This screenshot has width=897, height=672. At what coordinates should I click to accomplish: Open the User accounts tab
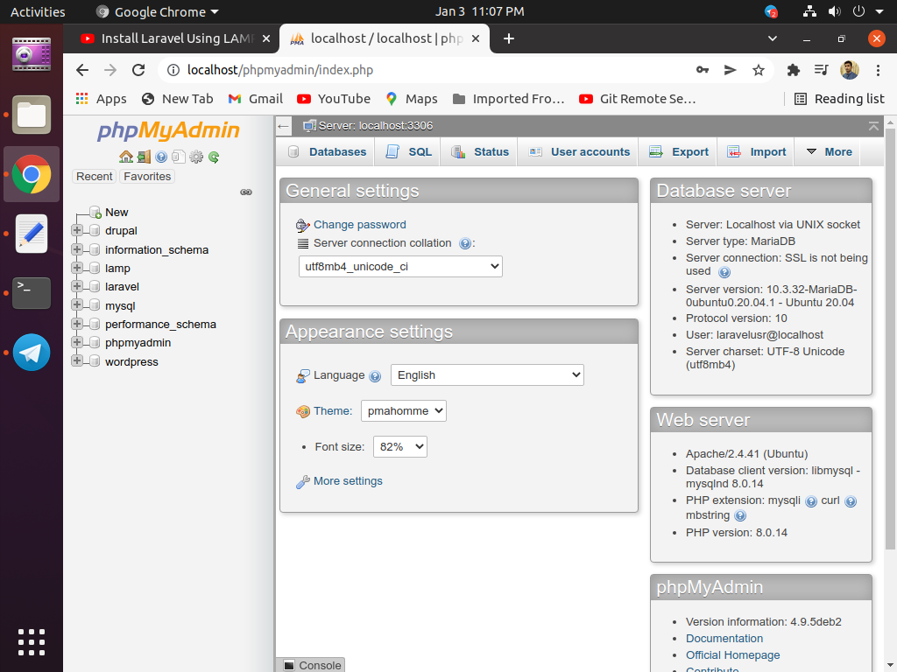pos(578,152)
